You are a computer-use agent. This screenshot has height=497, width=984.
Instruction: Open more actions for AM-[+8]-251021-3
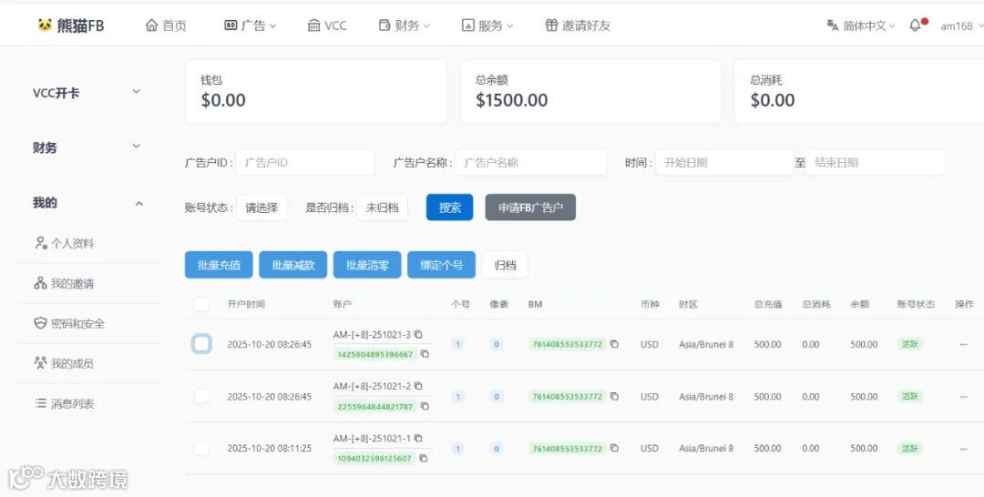point(963,344)
